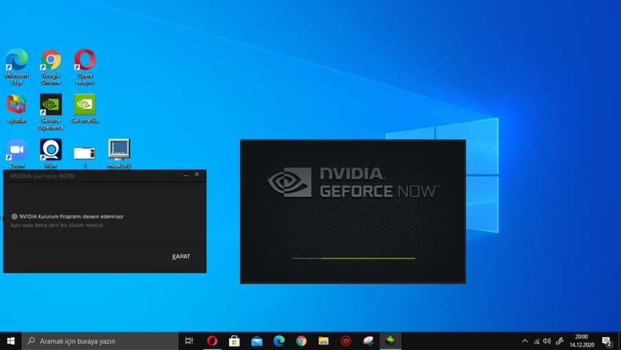Viewport: 621px width, 350px height.
Task: Open the clock and calendar showing 14.12.2020
Action: [x=582, y=341]
